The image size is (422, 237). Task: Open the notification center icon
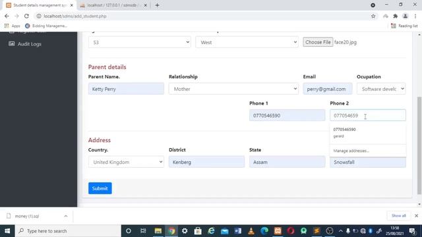[x=412, y=231]
